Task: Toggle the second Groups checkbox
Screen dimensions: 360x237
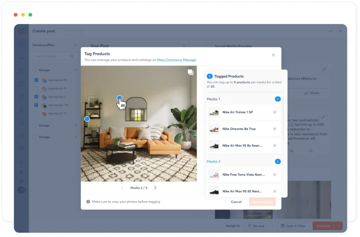Action: pos(34,125)
